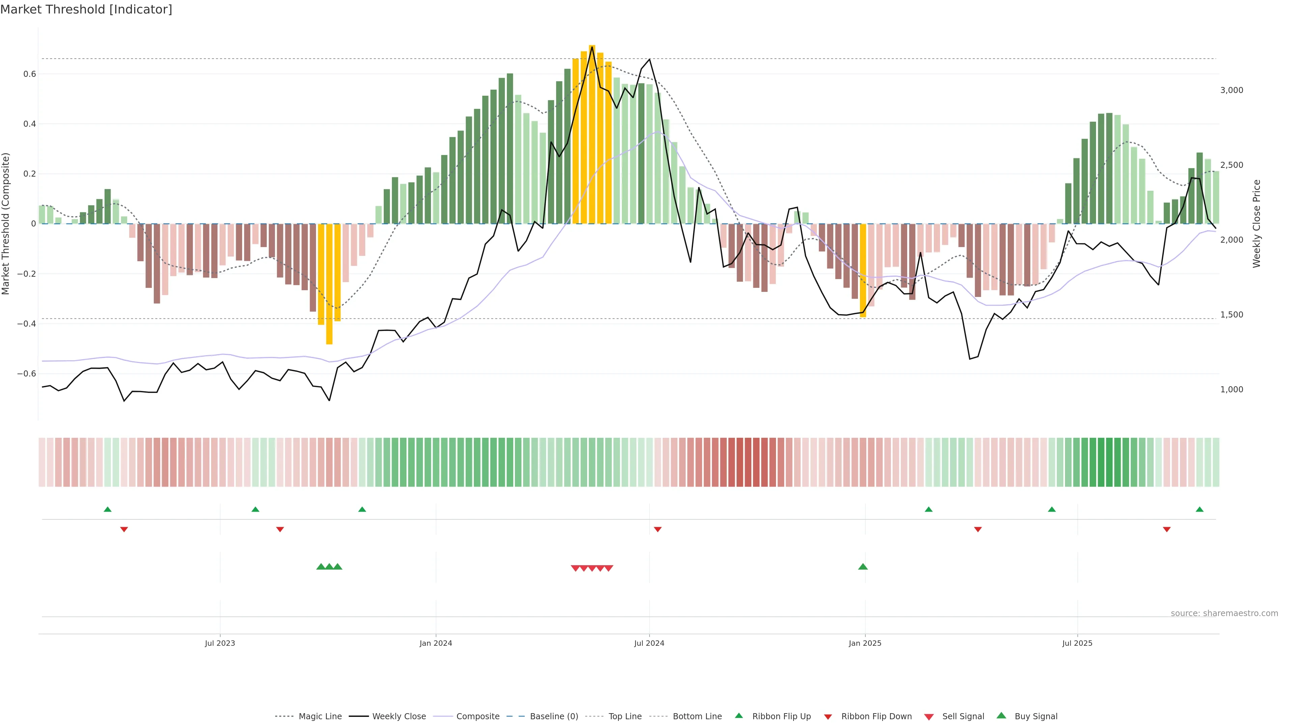The image size is (1295, 728).
Task: Click the Baseline (0) legend item
Action: coord(553,716)
